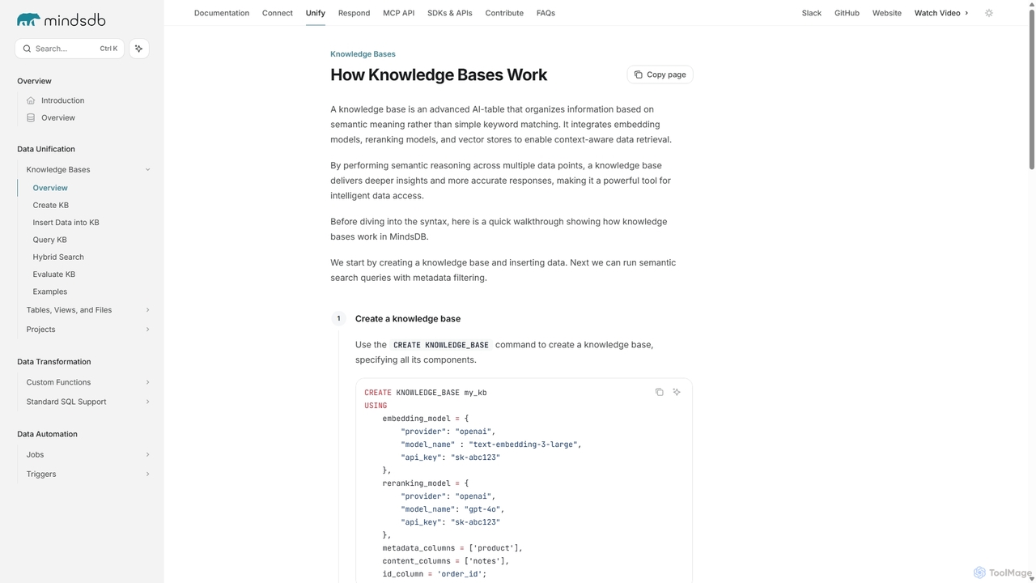The image size is (1036, 583).
Task: Select Overview under Knowledge Bases
Action: coord(50,188)
